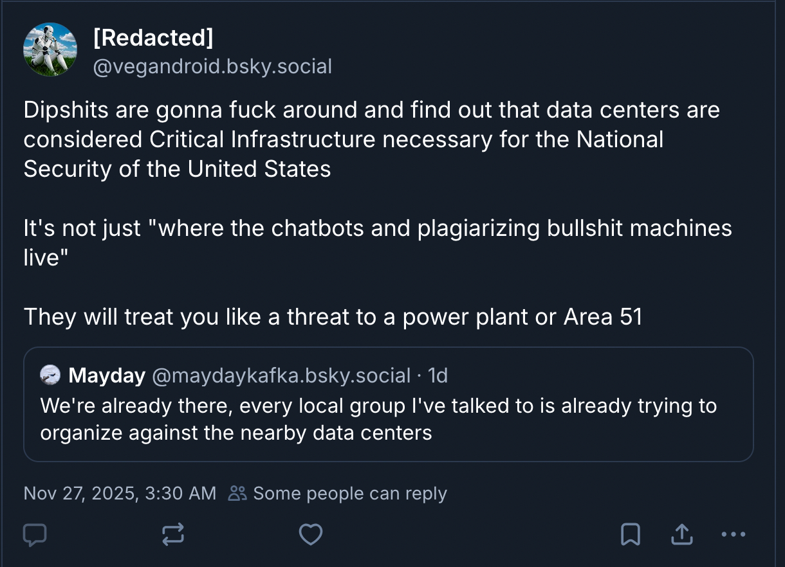Viewport: 785px width, 567px height.
Task: Open the three-dot more options menu
Action: 734,534
